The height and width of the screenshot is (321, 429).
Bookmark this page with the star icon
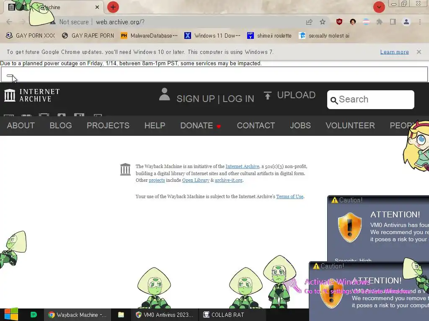click(323, 22)
